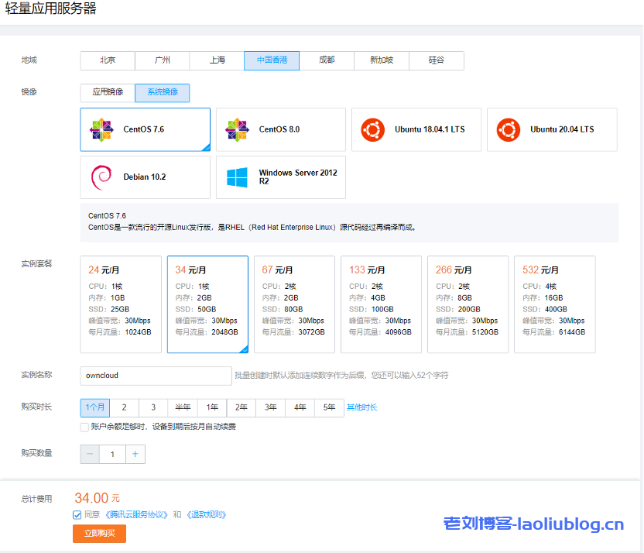
Task: Click the owncloud instance name field
Action: tap(155, 375)
